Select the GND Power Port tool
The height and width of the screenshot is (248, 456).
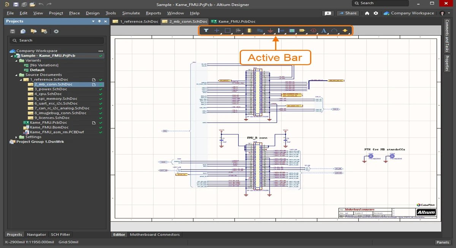click(271, 30)
